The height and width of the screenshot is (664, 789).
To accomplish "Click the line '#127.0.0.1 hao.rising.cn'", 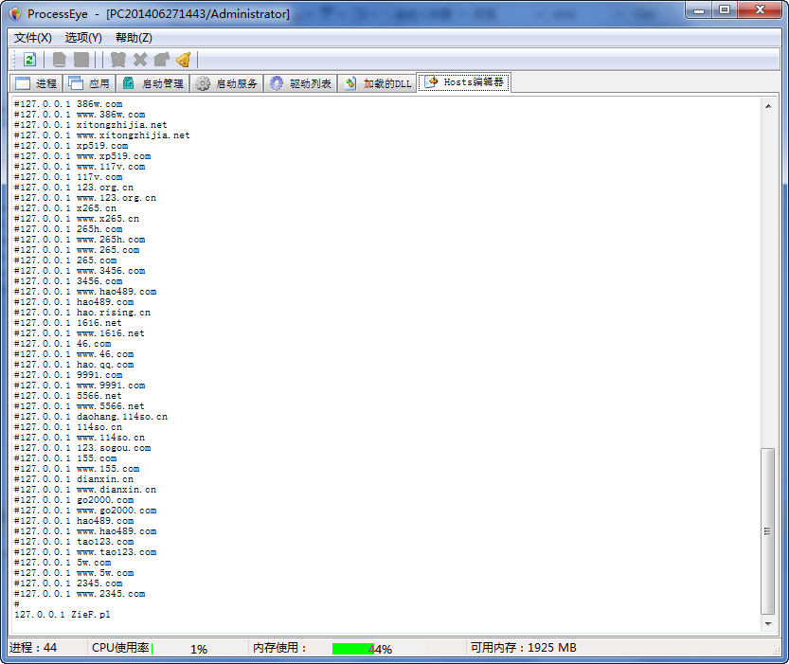I will pyautogui.click(x=82, y=313).
